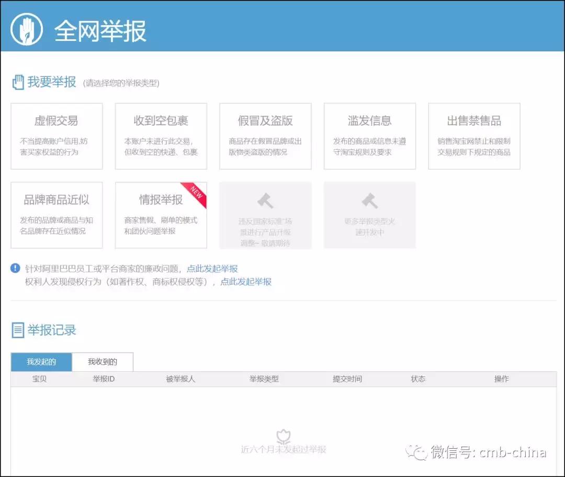Choose the 收到空包裹 report card

[161, 136]
